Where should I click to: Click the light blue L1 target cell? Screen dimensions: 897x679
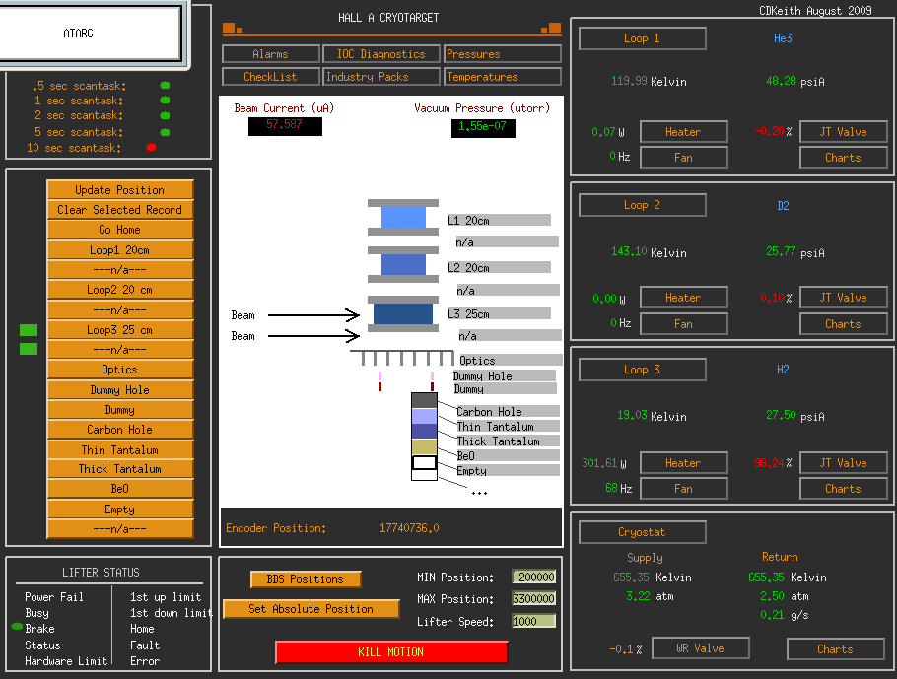403,218
